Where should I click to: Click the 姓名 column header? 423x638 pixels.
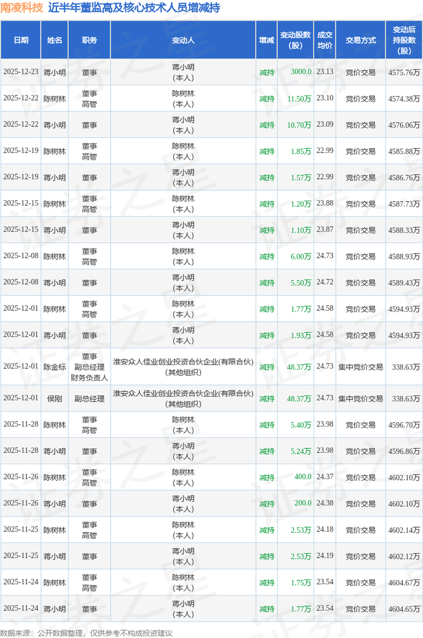coord(54,40)
